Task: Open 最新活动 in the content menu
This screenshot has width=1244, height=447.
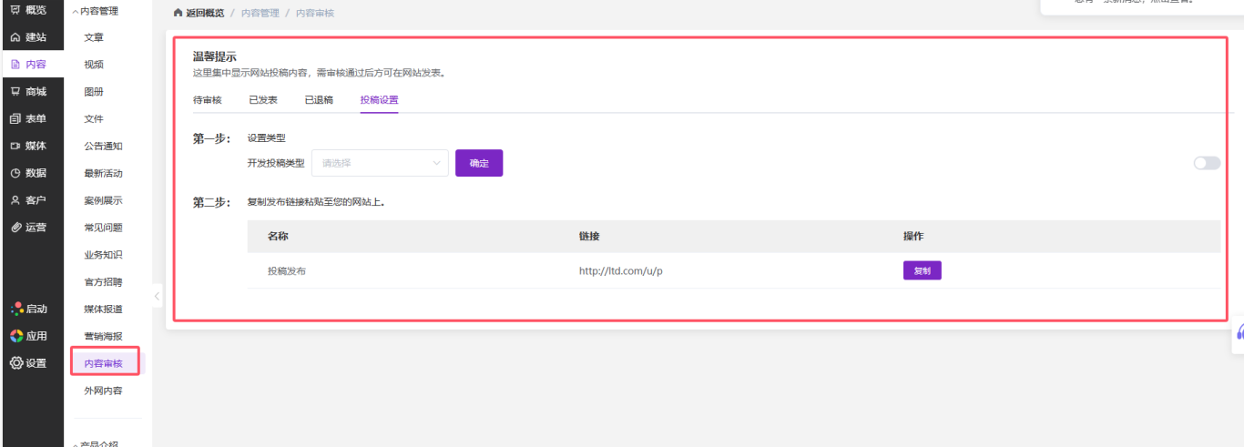Action: pyautogui.click(x=103, y=173)
